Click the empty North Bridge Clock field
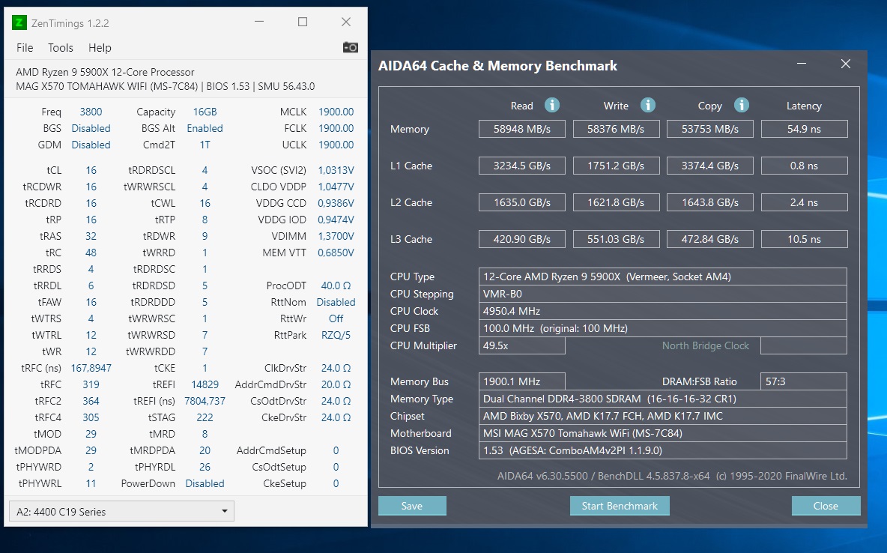The height and width of the screenshot is (553, 887). coord(803,346)
